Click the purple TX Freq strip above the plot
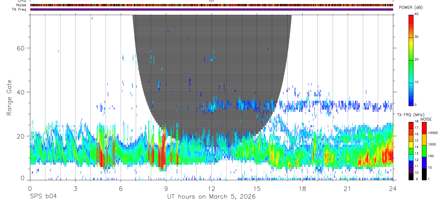The height and width of the screenshot is (204, 442). pos(212,9)
